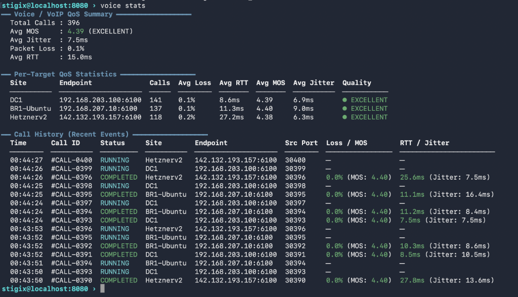This screenshot has width=518, height=297.
Task: Click the 'Calls' column header
Action: (x=160, y=83)
